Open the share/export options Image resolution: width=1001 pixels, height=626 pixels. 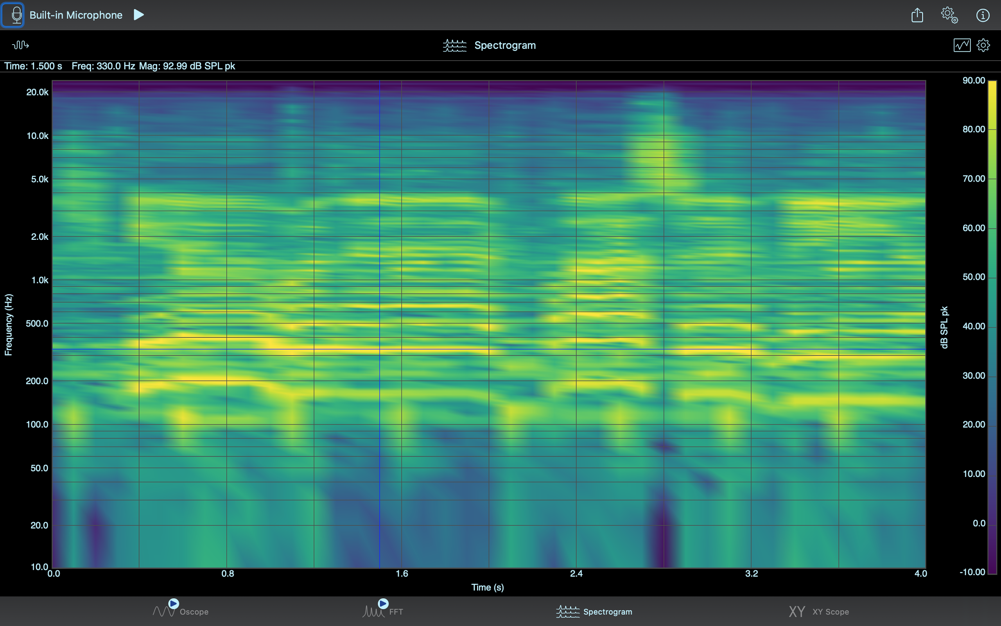917,14
